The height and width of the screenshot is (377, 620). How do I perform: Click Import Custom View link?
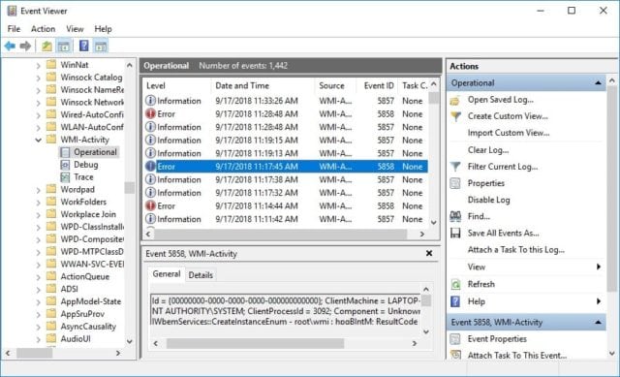(x=509, y=133)
